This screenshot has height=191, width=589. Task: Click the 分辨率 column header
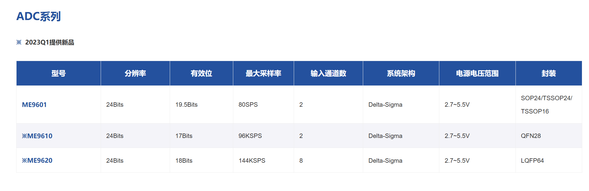coord(135,73)
